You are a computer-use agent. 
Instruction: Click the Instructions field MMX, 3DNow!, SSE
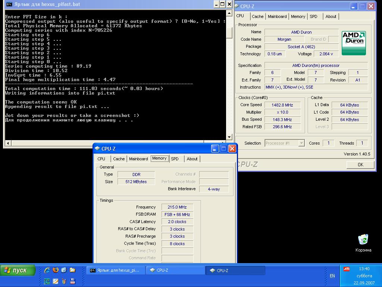pos(316,87)
